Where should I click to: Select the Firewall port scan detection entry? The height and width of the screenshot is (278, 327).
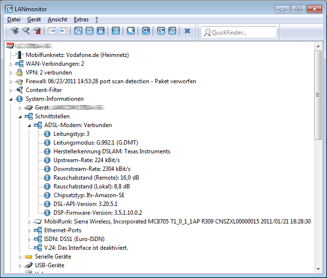(110, 81)
